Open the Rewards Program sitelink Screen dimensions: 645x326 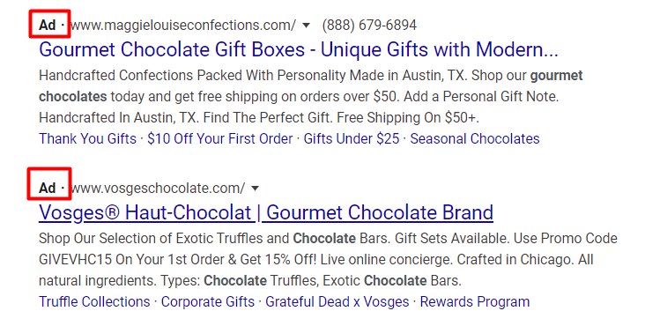click(x=475, y=301)
